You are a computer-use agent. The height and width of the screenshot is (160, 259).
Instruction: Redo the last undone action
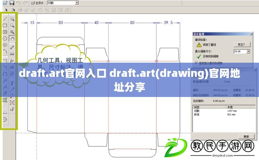pyautogui.click(x=25, y=3)
